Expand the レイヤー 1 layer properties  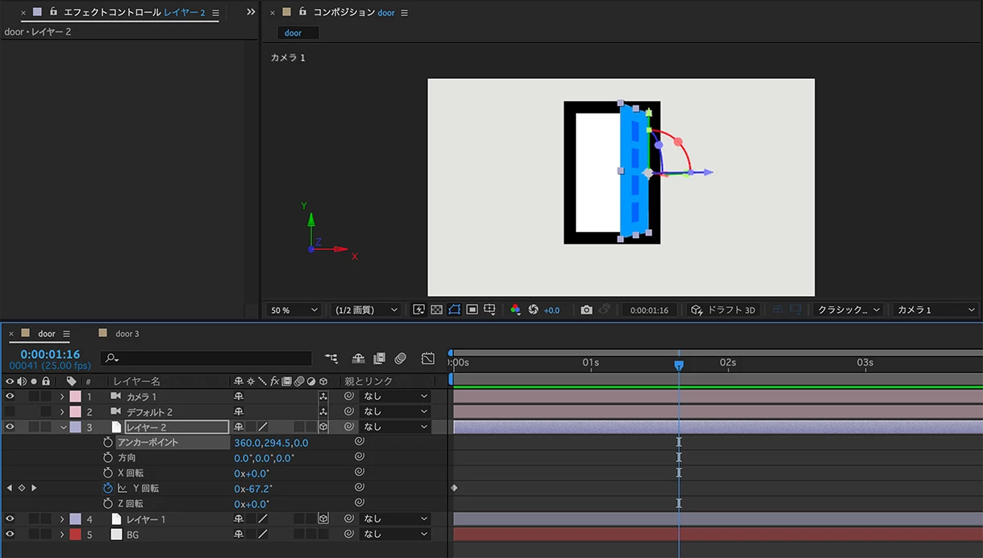pos(62,519)
